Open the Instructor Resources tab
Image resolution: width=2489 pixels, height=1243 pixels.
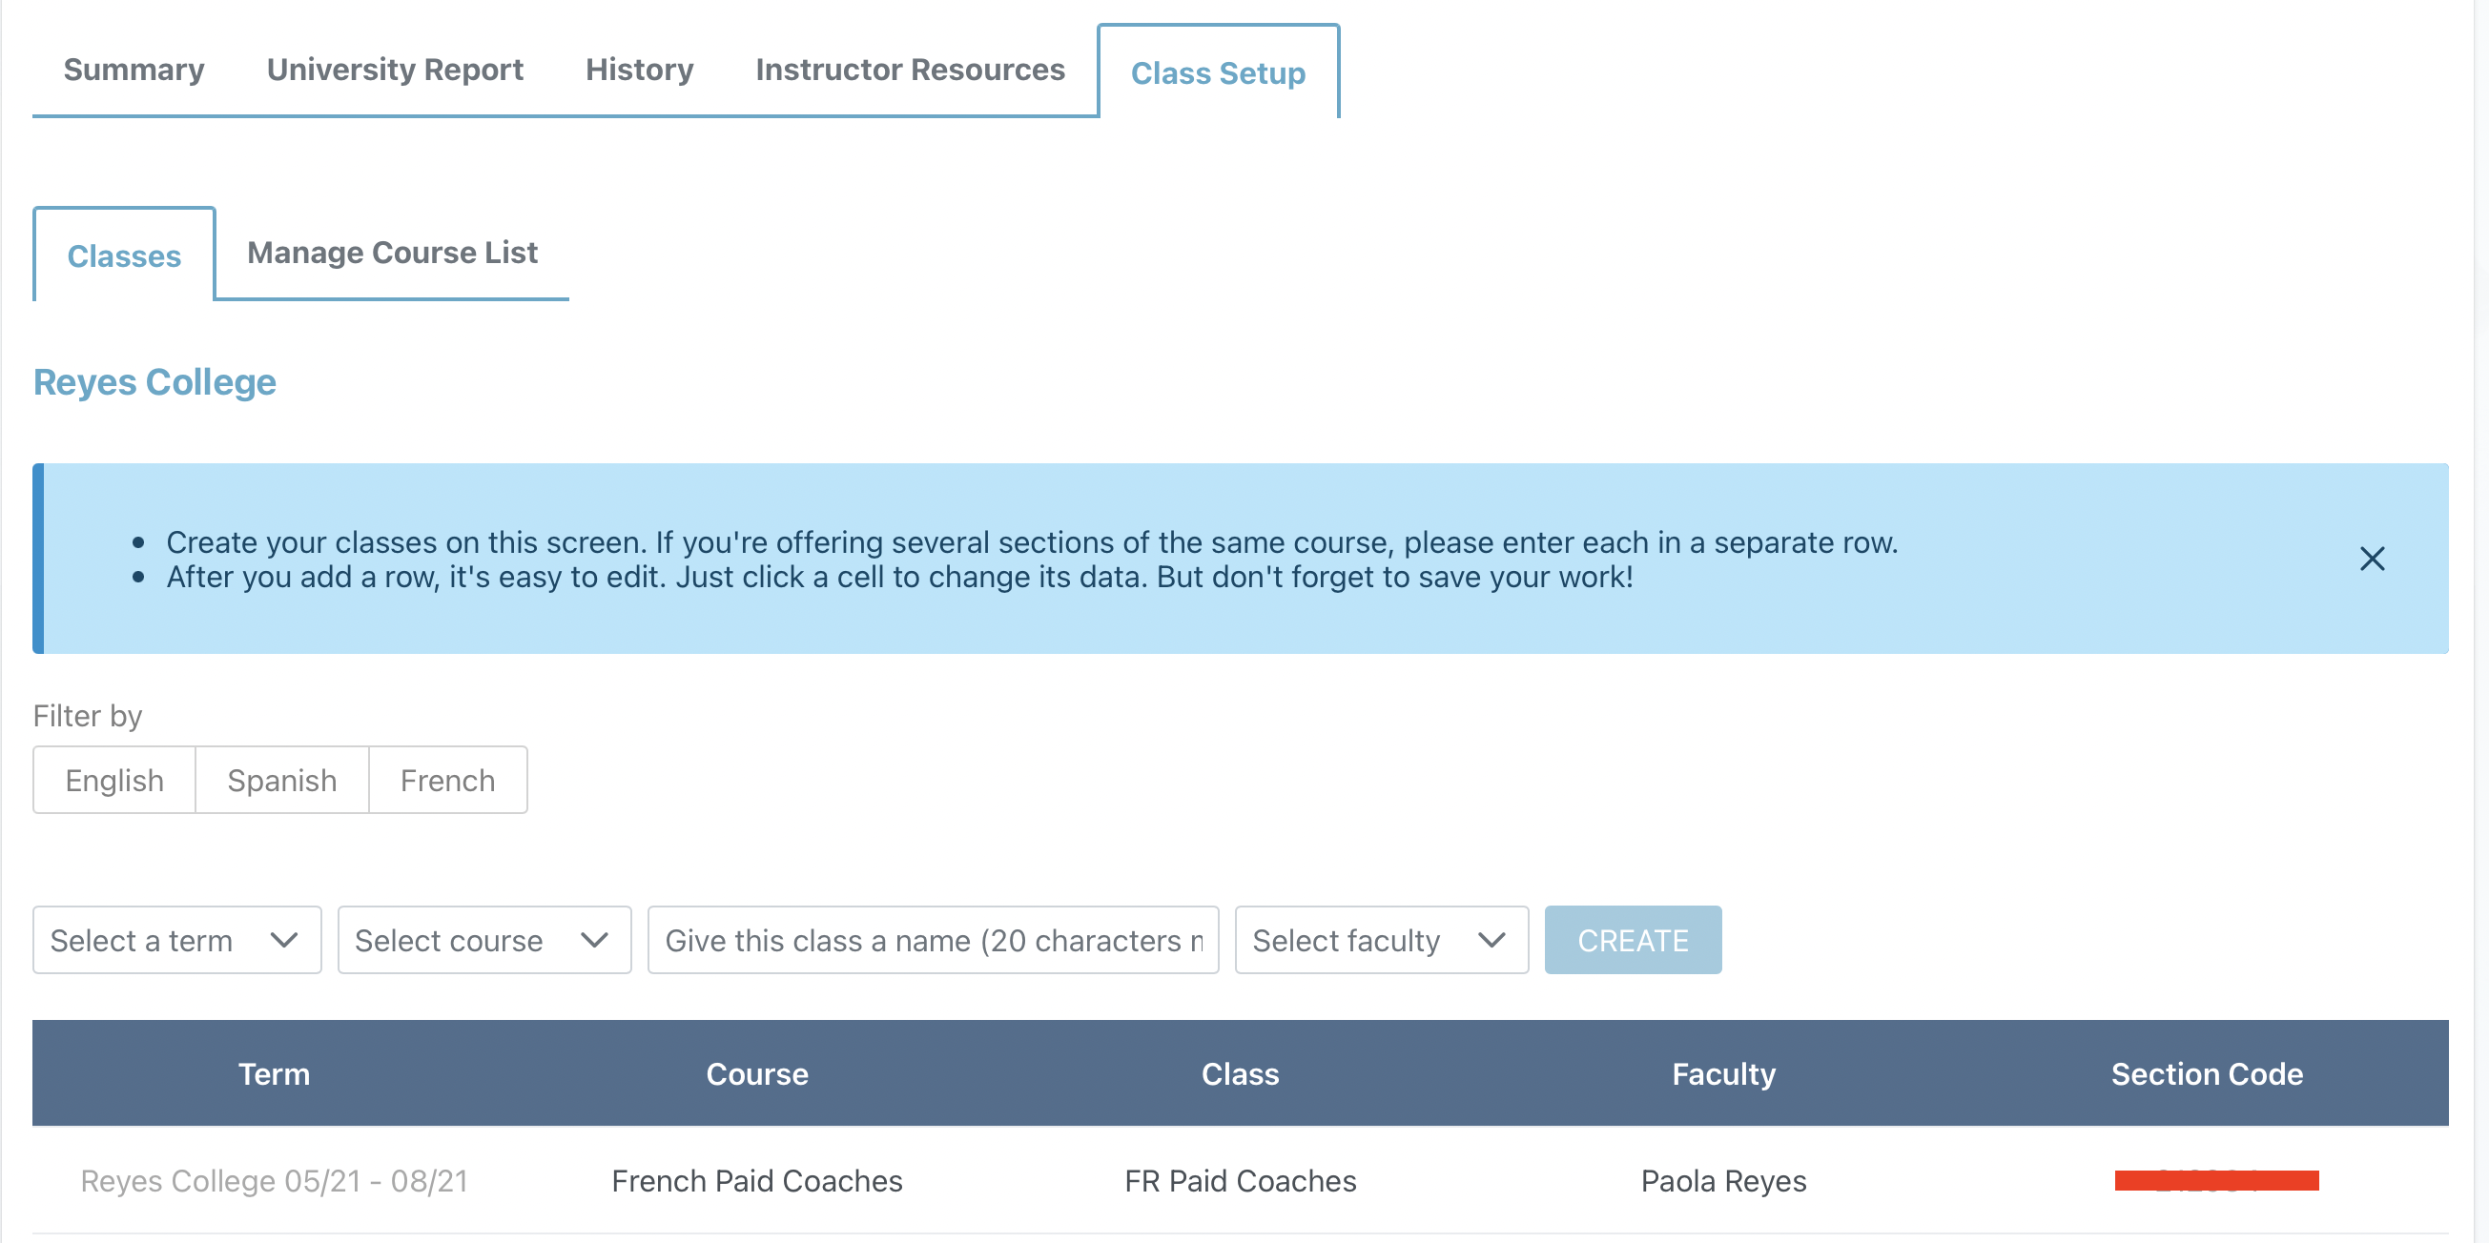909,70
